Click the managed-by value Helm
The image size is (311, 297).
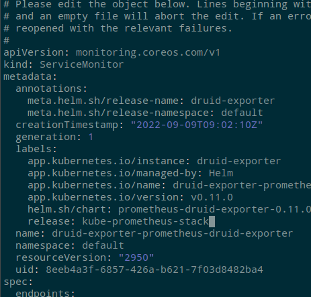[221, 173]
